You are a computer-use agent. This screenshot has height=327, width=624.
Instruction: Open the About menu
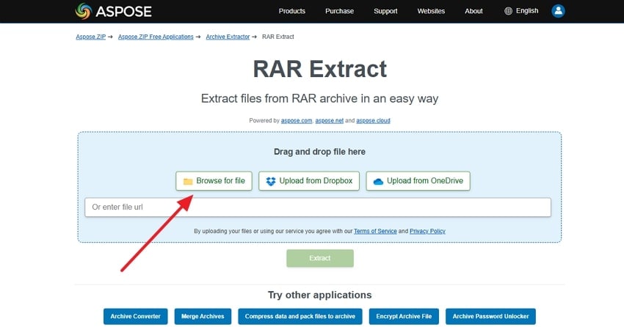point(474,11)
